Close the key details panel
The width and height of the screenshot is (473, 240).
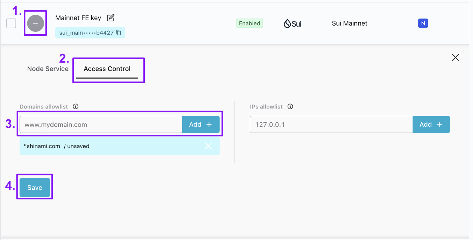tap(455, 58)
